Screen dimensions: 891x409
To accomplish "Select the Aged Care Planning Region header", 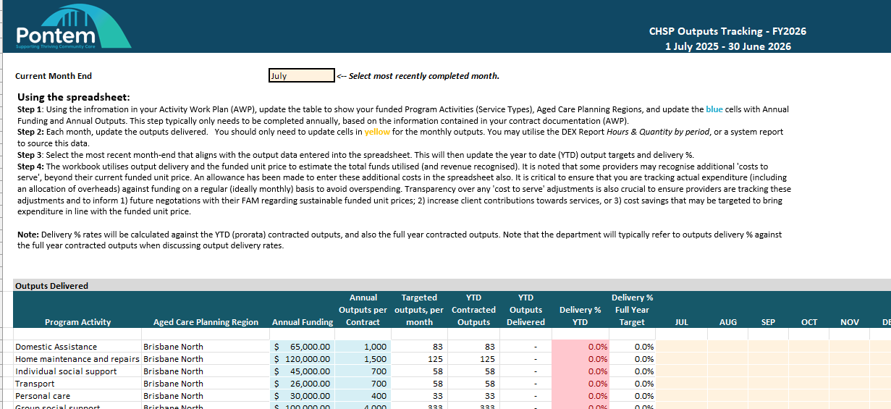I will [206, 322].
